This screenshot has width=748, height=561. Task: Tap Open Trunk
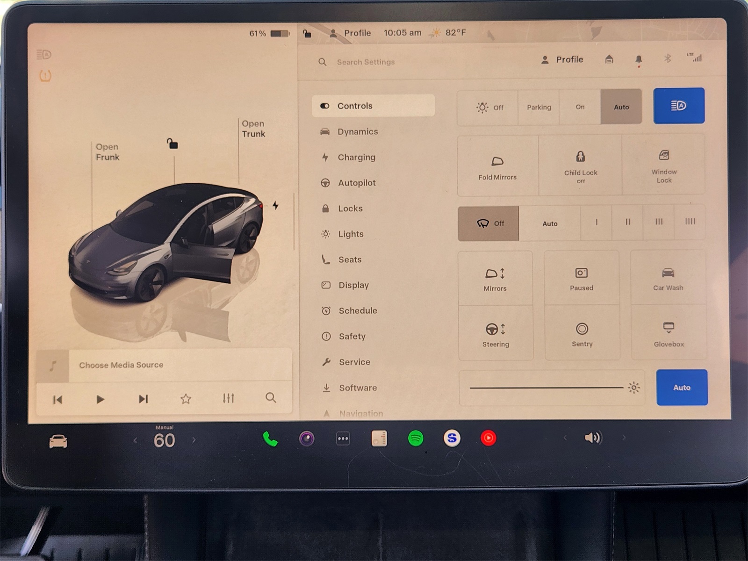click(253, 129)
